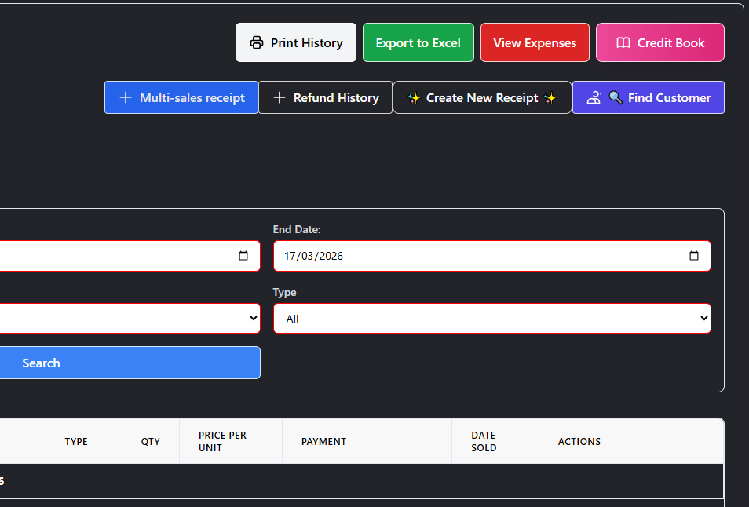Open the View Expenses page
749x507 pixels.
(x=535, y=43)
